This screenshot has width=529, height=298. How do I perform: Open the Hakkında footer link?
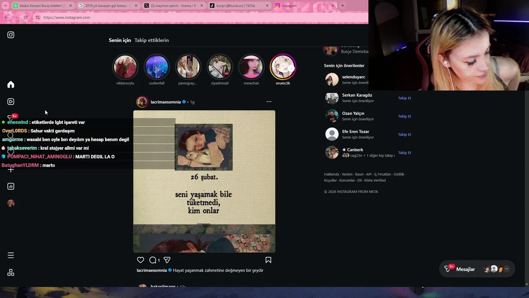click(x=331, y=174)
